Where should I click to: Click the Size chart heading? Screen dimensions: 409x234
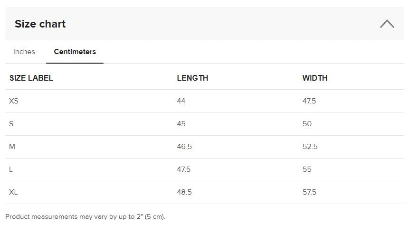pos(40,24)
